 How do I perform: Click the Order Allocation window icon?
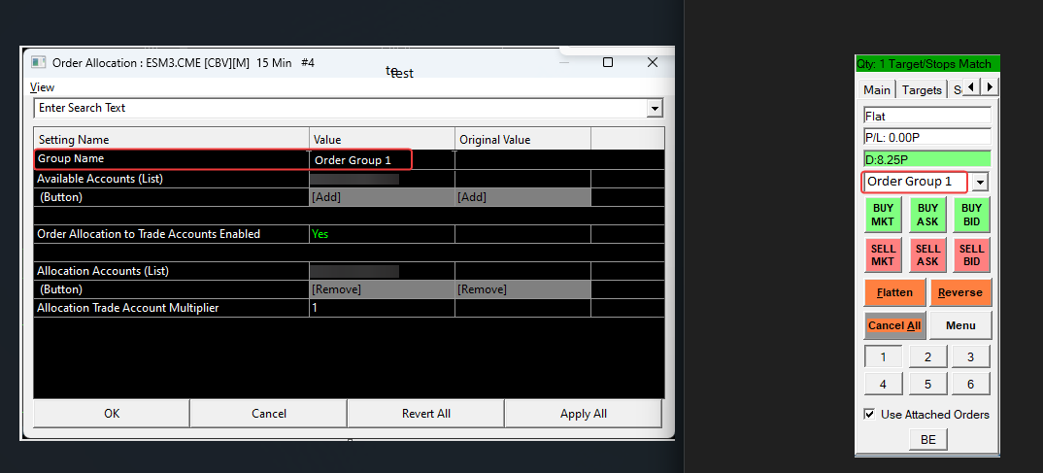[39, 62]
